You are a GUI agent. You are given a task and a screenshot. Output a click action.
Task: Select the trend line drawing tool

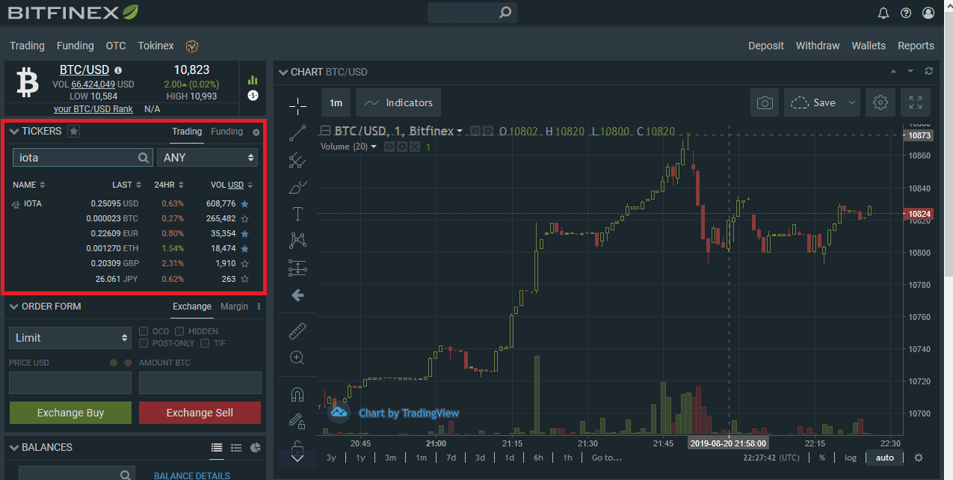tap(297, 133)
